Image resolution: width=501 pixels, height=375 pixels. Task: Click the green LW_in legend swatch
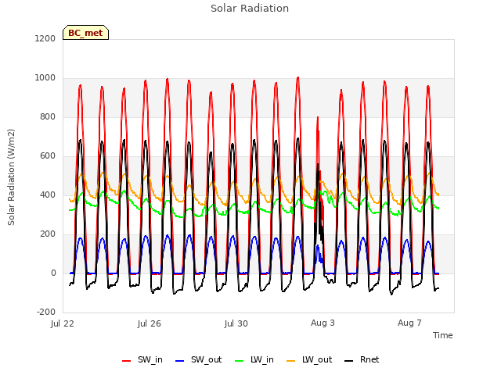coord(240,361)
